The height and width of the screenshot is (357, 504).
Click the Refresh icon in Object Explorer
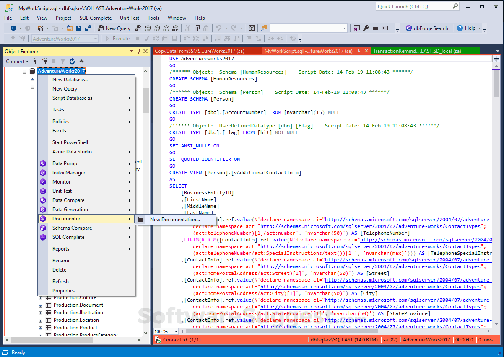[x=72, y=61]
